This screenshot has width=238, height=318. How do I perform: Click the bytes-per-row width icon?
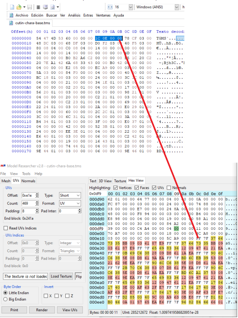pos(110,7)
